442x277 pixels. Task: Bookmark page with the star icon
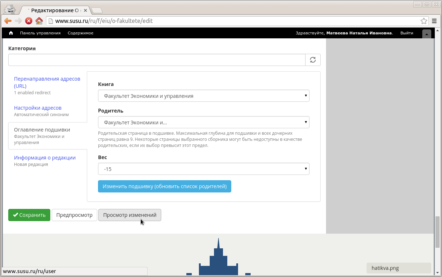pos(424,21)
